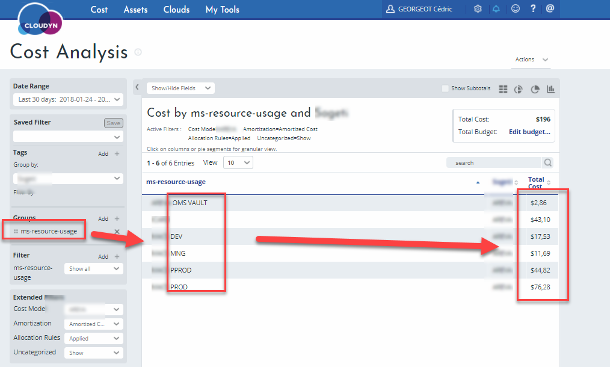
Task: Sort by ms-resource-usage column arrow
Action: [x=478, y=182]
